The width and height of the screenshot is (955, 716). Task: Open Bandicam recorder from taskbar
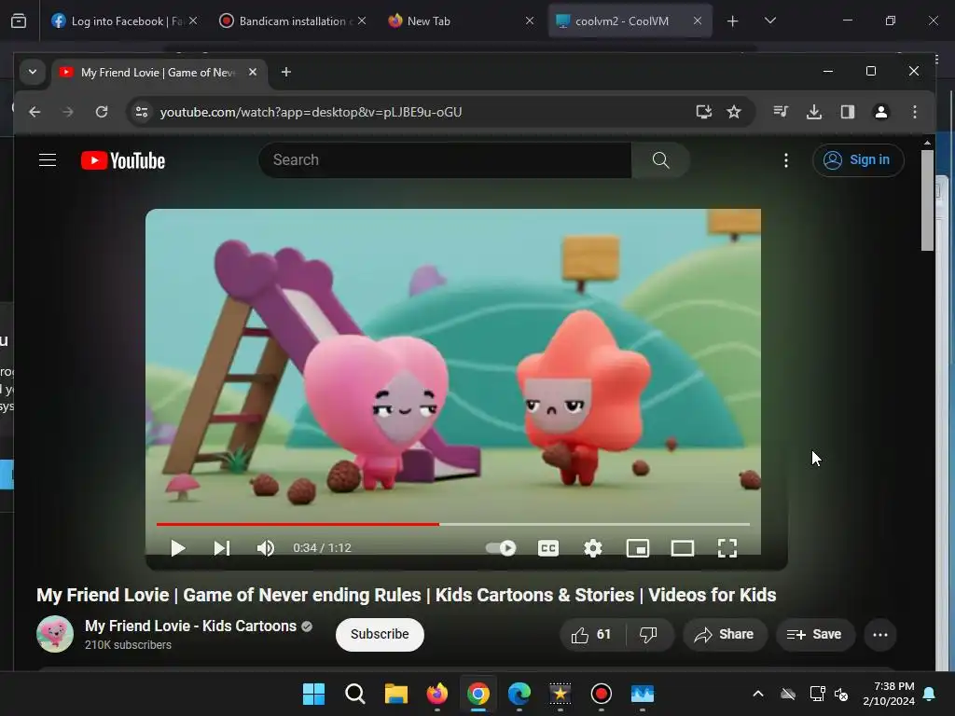602,694
